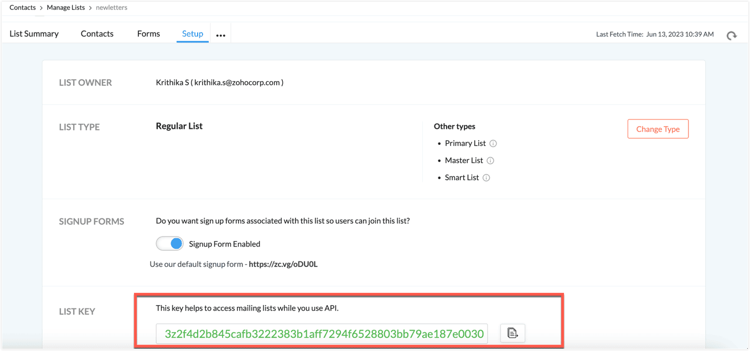The height and width of the screenshot is (351, 750).
Task: Navigate to Manage Lists via breadcrumb
Action: click(65, 7)
